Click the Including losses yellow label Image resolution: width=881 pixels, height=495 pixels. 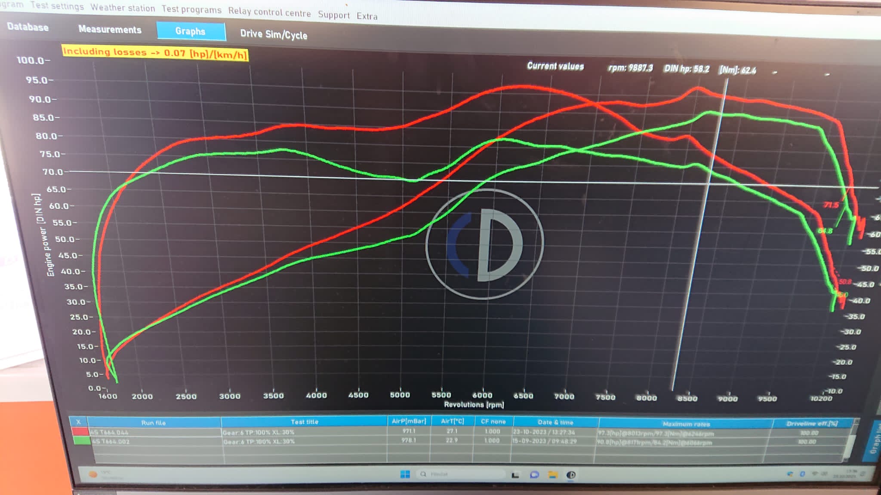tap(155, 52)
